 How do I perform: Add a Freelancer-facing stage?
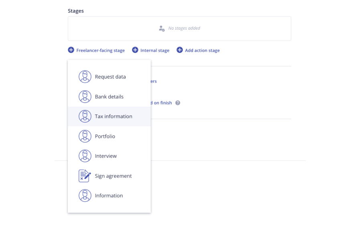click(96, 50)
